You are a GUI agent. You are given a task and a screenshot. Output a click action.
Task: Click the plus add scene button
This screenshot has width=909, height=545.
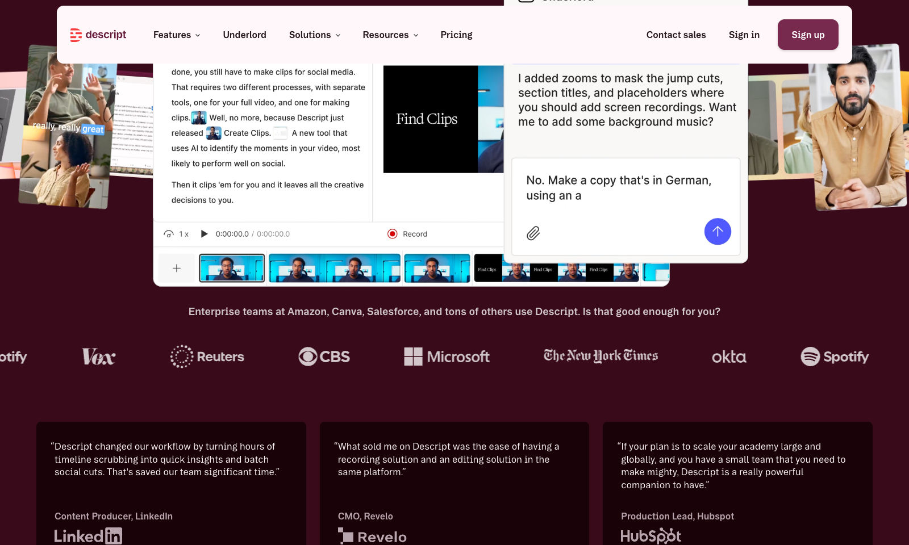(177, 268)
